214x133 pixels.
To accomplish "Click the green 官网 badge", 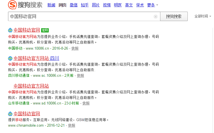I will tap(45, 30).
